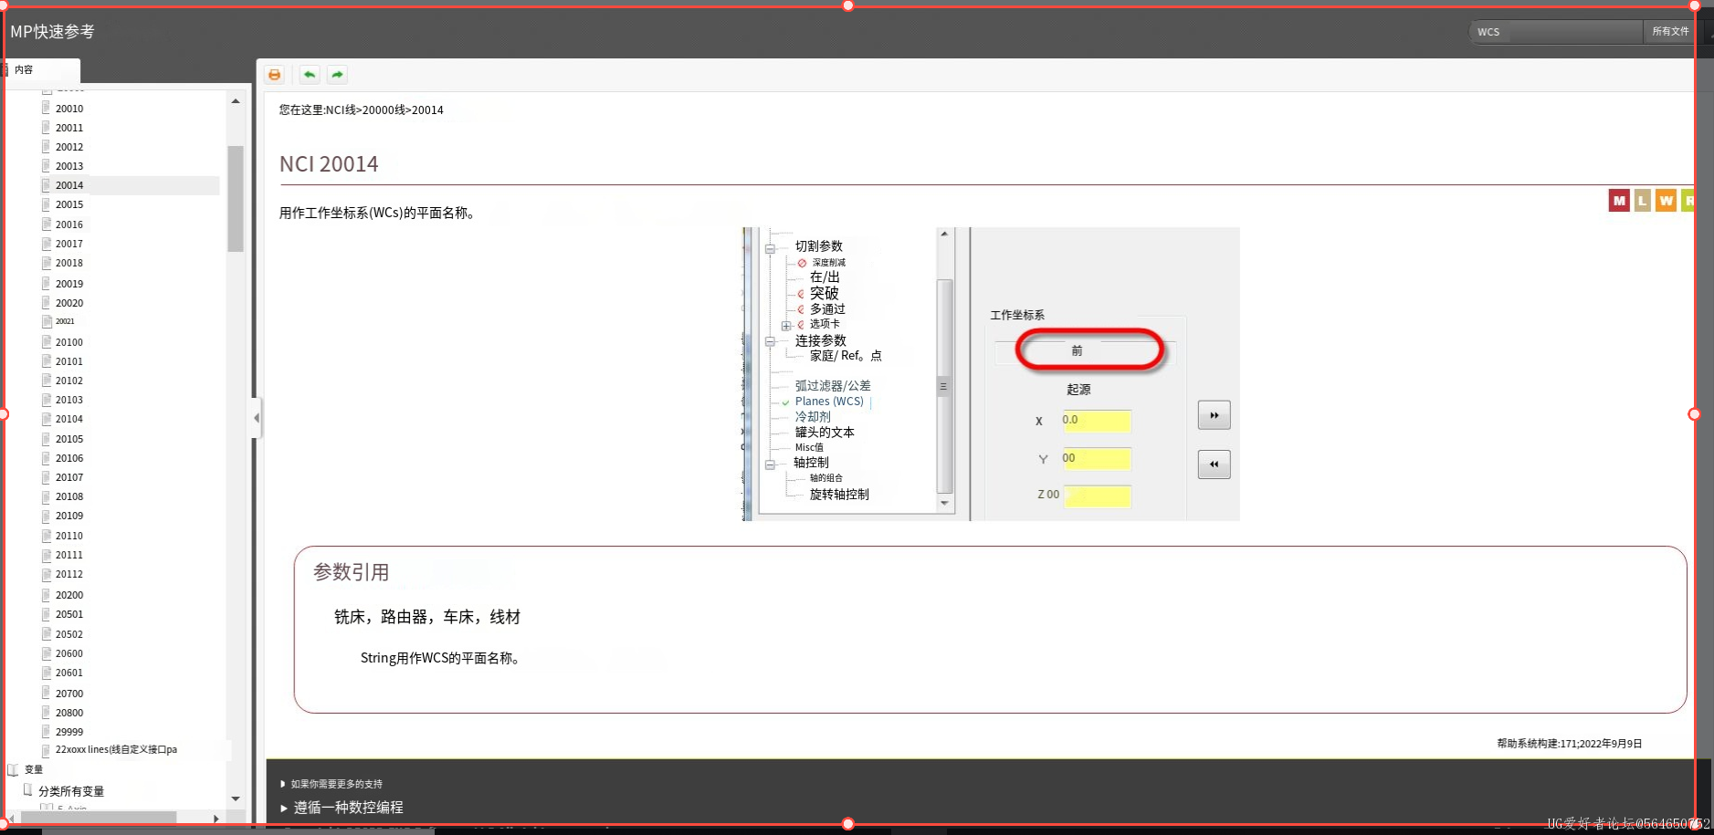1714x835 pixels.
Task: Open topic 20107 in the tree
Action: (x=69, y=477)
